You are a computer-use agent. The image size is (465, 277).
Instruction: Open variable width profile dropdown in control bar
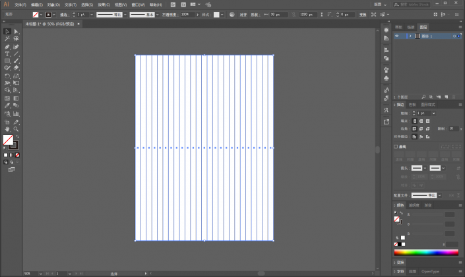125,14
